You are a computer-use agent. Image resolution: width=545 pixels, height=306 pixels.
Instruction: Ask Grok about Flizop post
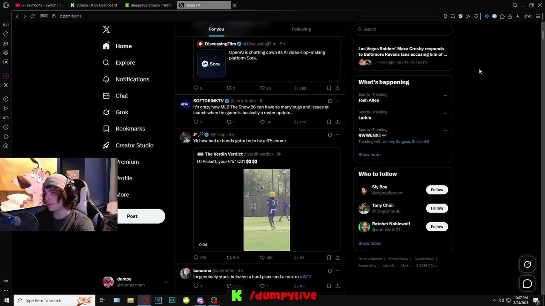tap(330, 135)
